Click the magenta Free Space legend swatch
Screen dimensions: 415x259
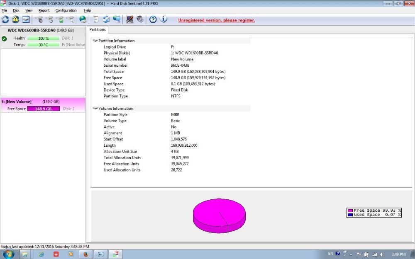350,211
